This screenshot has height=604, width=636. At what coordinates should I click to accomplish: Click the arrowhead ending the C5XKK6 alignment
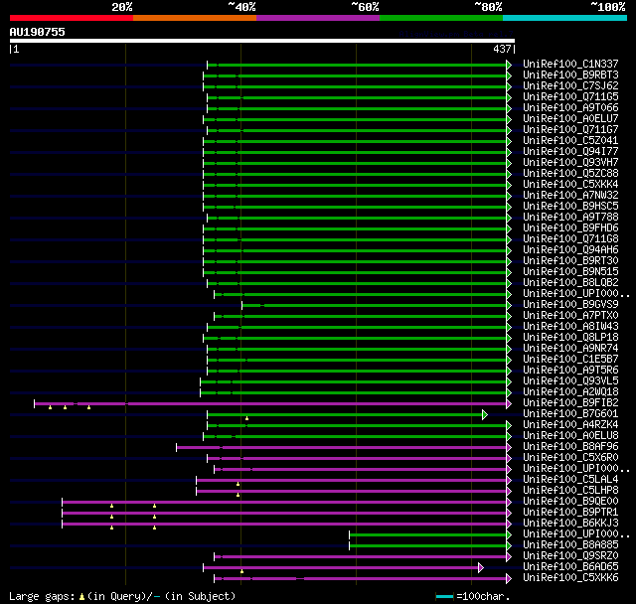coord(509,578)
